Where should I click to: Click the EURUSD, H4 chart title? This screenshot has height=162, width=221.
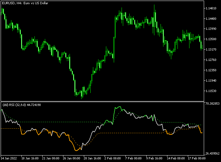(x=25, y=3)
